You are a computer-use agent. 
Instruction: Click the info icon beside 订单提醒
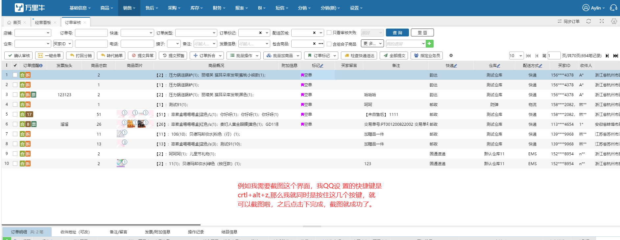click(41, 66)
